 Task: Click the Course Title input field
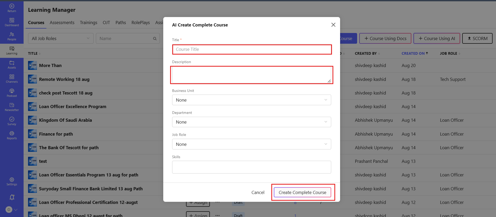252,49
